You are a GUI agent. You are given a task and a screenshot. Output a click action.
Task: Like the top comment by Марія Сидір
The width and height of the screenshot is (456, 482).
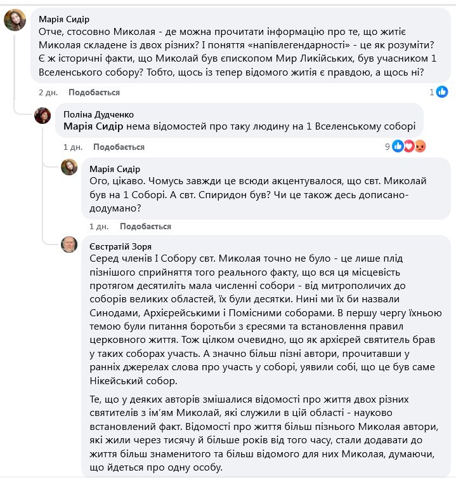click(94, 93)
